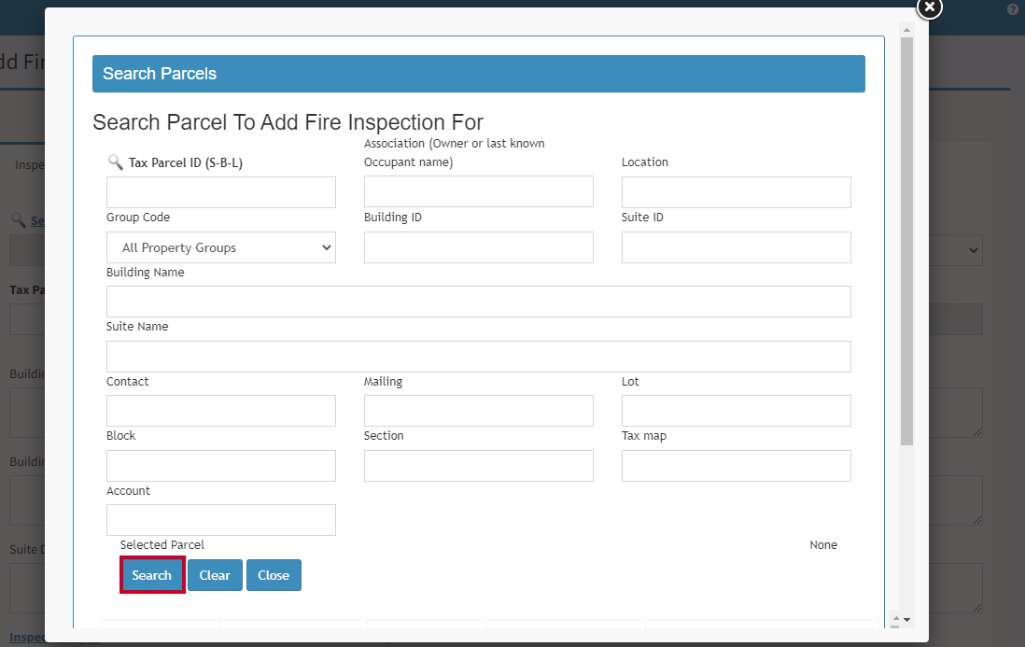Click the Tax map input field

coord(736,466)
